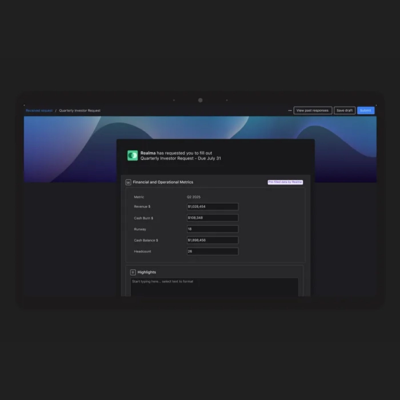Viewport: 400px width, 400px height.
Task: Click the Cash Burn $ input field
Action: (x=213, y=218)
